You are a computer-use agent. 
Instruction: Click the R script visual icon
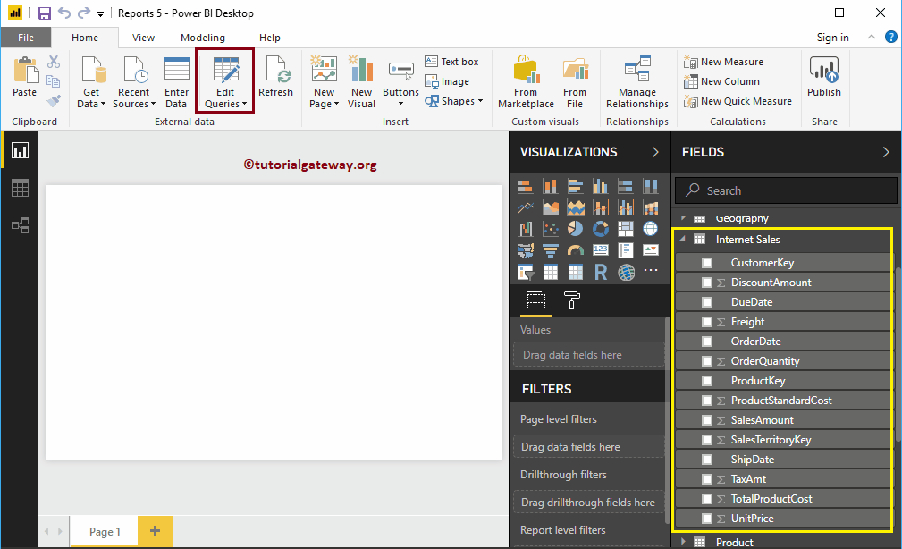(601, 271)
